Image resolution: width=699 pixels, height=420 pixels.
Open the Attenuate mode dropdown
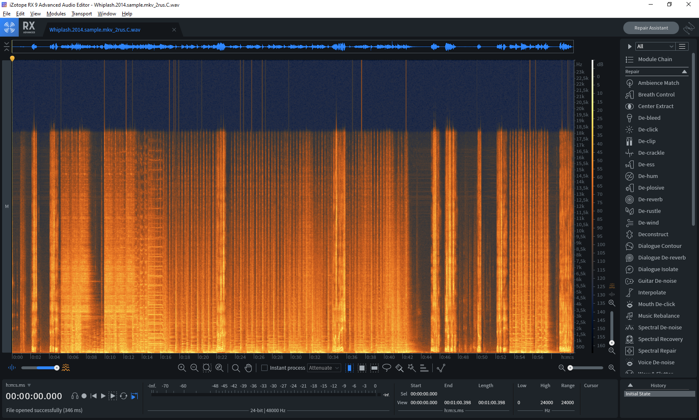tap(324, 368)
